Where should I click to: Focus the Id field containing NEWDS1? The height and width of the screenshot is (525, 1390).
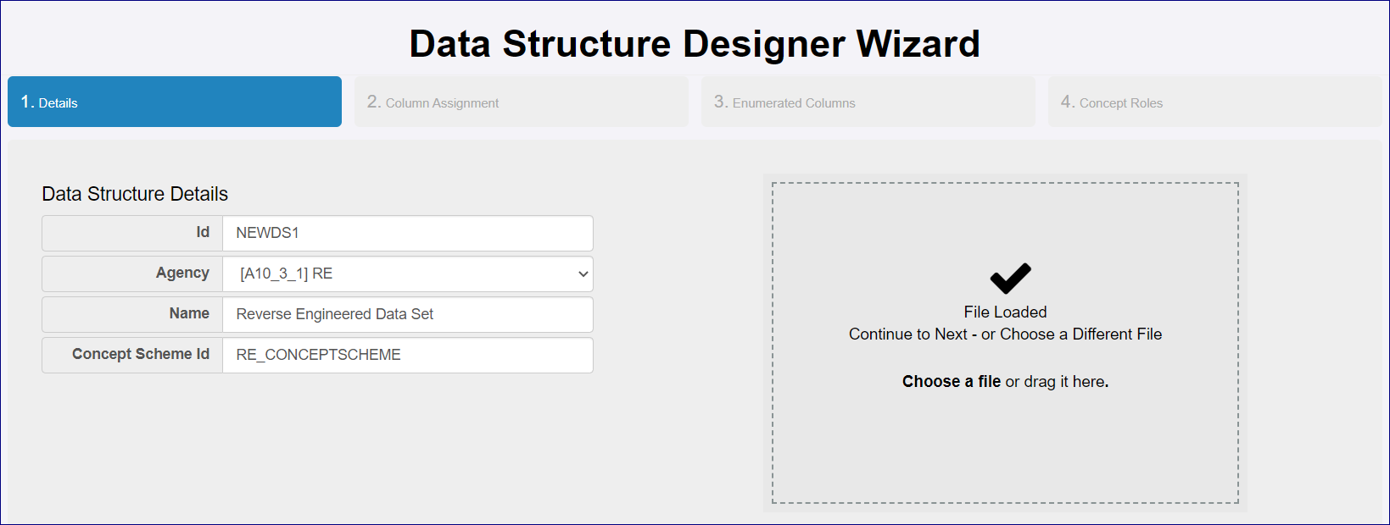407,233
